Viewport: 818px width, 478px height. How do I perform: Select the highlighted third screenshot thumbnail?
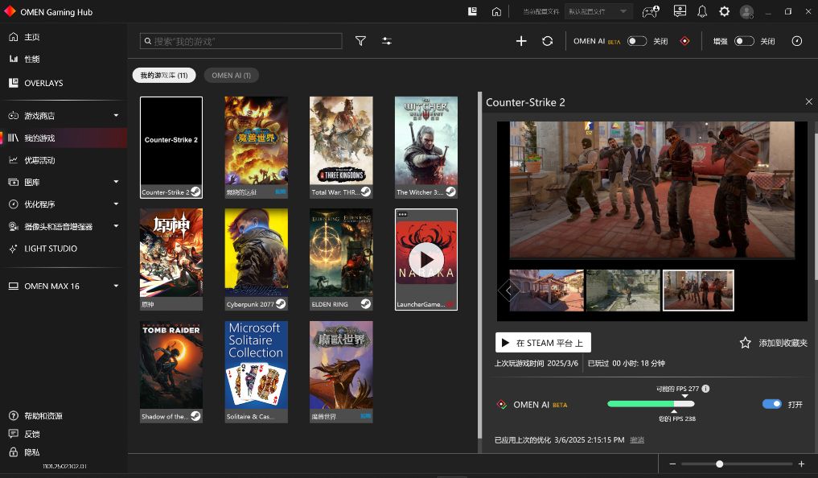[698, 291]
